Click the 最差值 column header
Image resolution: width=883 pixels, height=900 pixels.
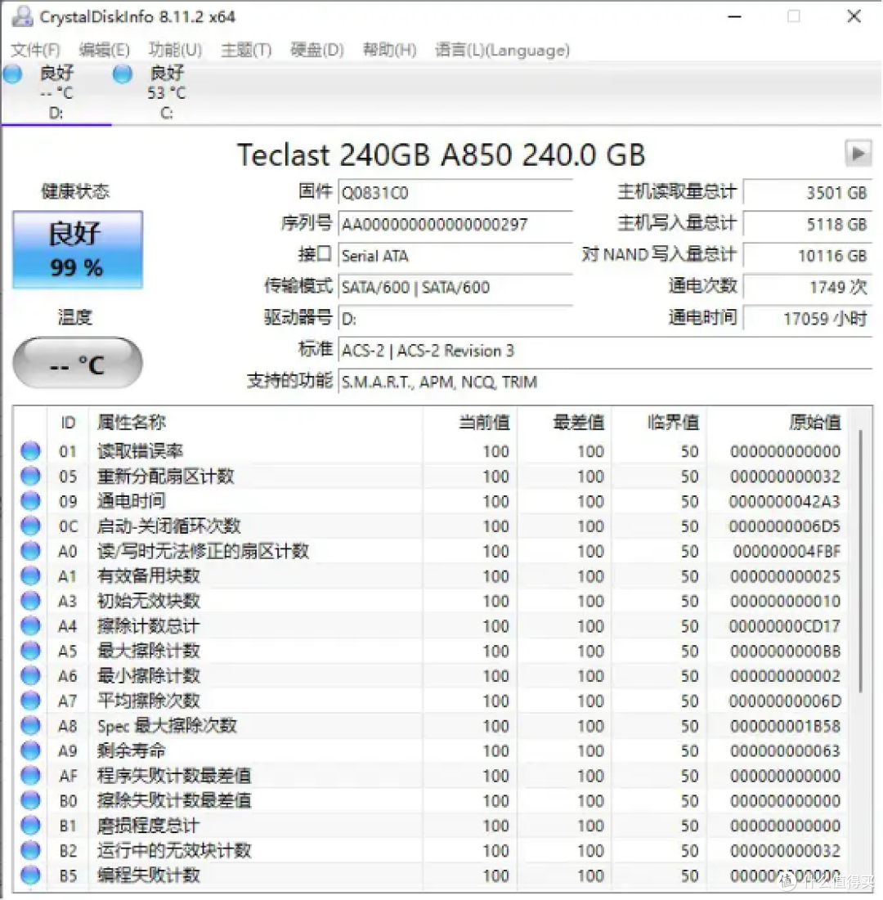[564, 423]
